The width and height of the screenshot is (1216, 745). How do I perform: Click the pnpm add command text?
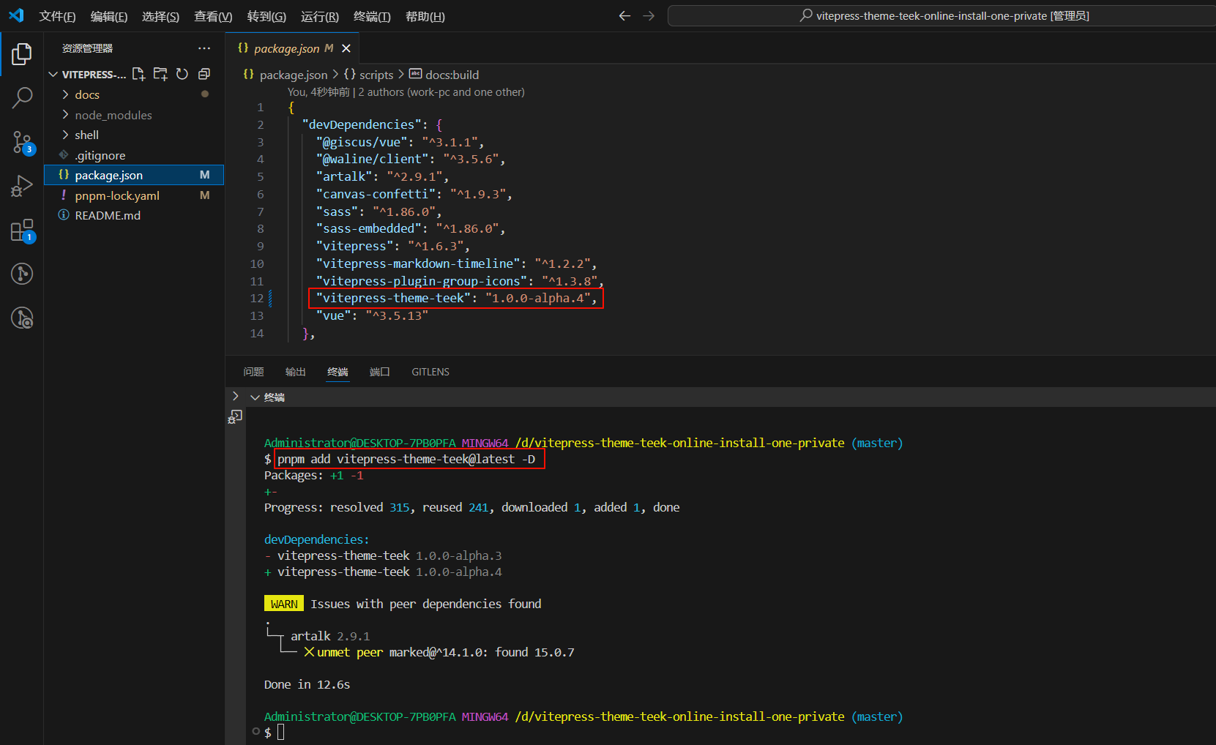(406, 460)
